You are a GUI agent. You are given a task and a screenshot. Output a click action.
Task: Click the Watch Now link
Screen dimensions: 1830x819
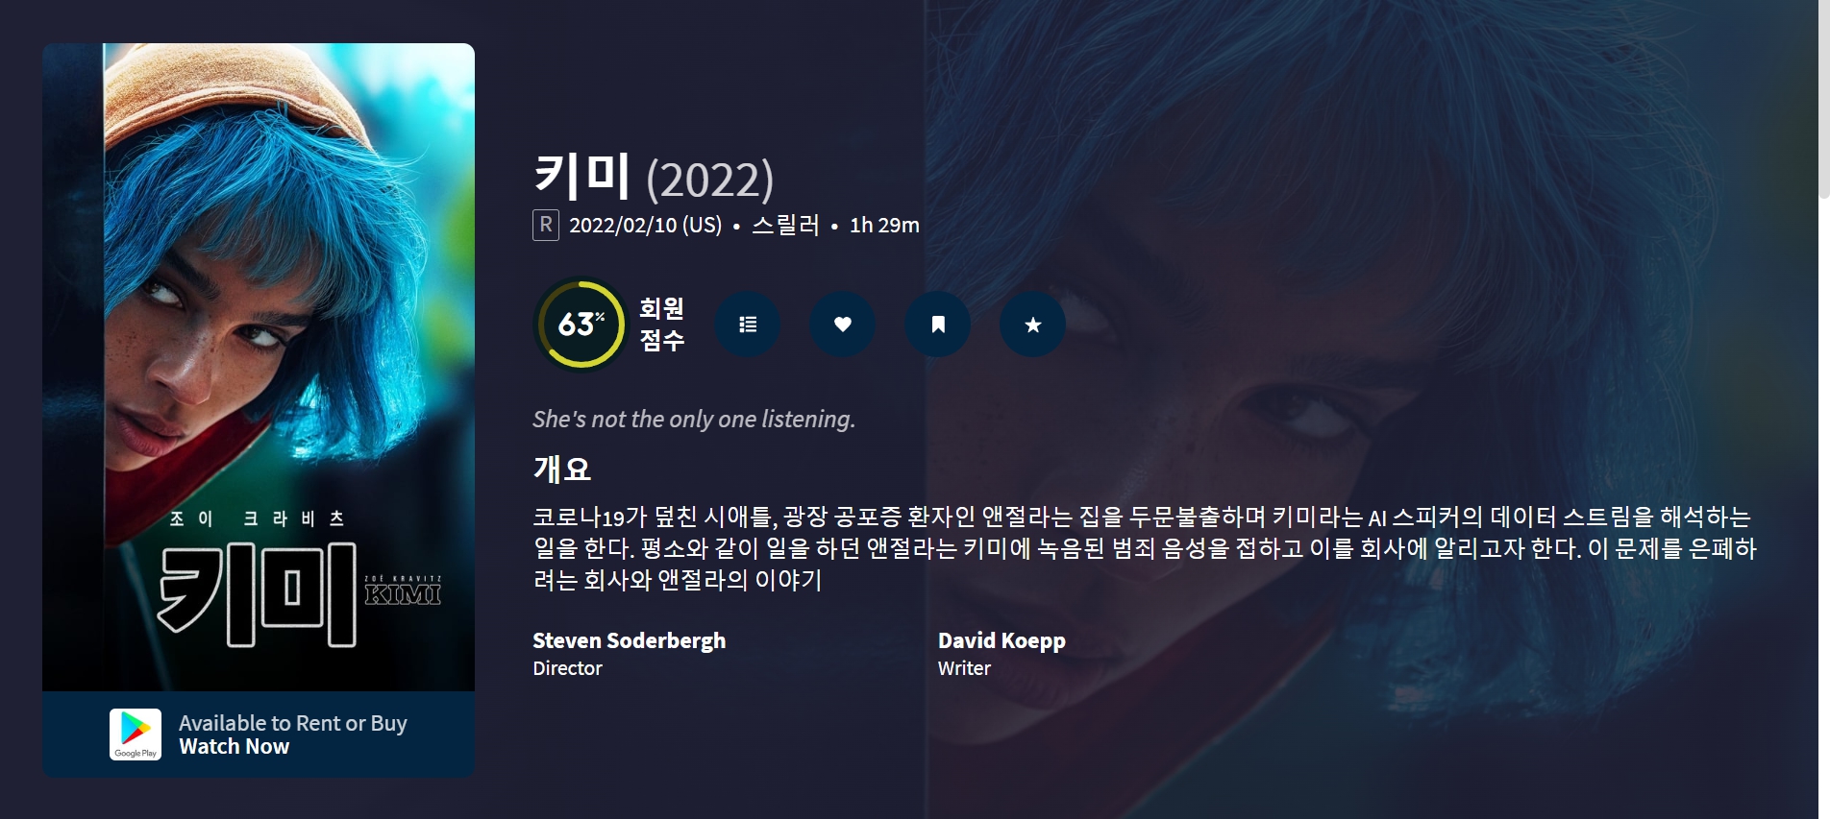tap(234, 747)
